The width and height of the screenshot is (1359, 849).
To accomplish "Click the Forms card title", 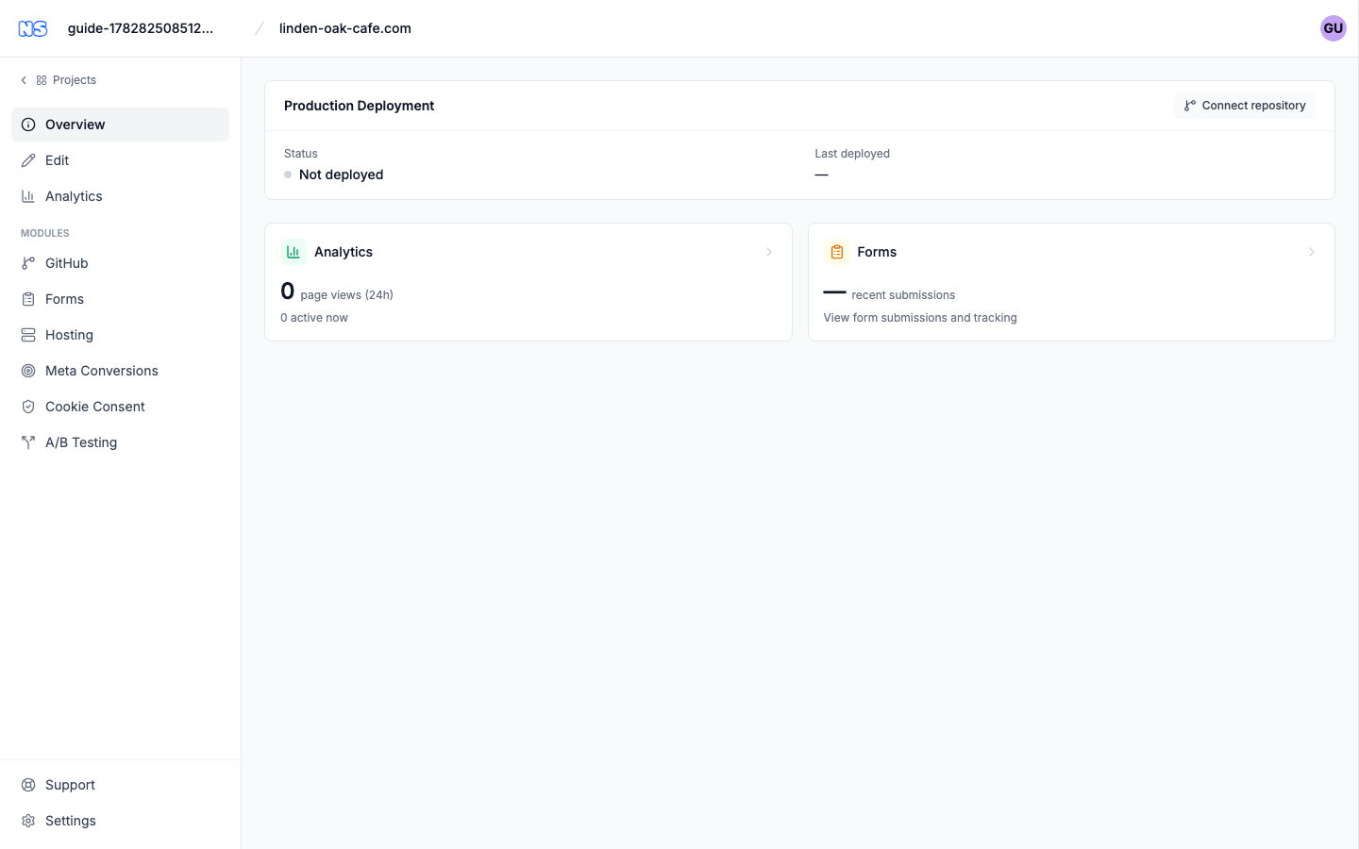I will (877, 252).
